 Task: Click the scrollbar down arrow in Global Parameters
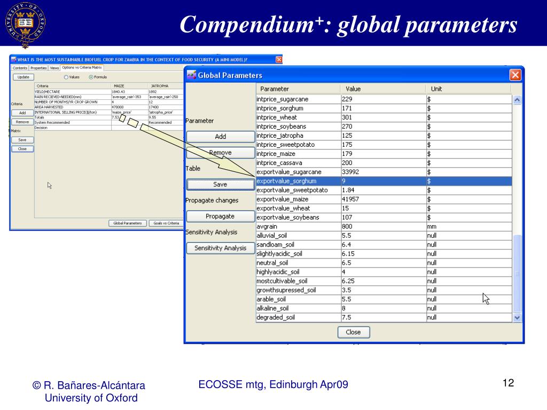[x=517, y=318]
